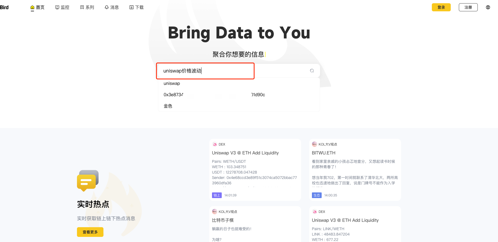This screenshot has width=498, height=242.
Task: Click the search magnifier icon
Action: pos(312,71)
